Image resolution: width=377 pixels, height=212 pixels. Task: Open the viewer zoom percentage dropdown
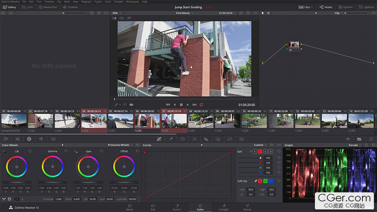click(x=117, y=13)
